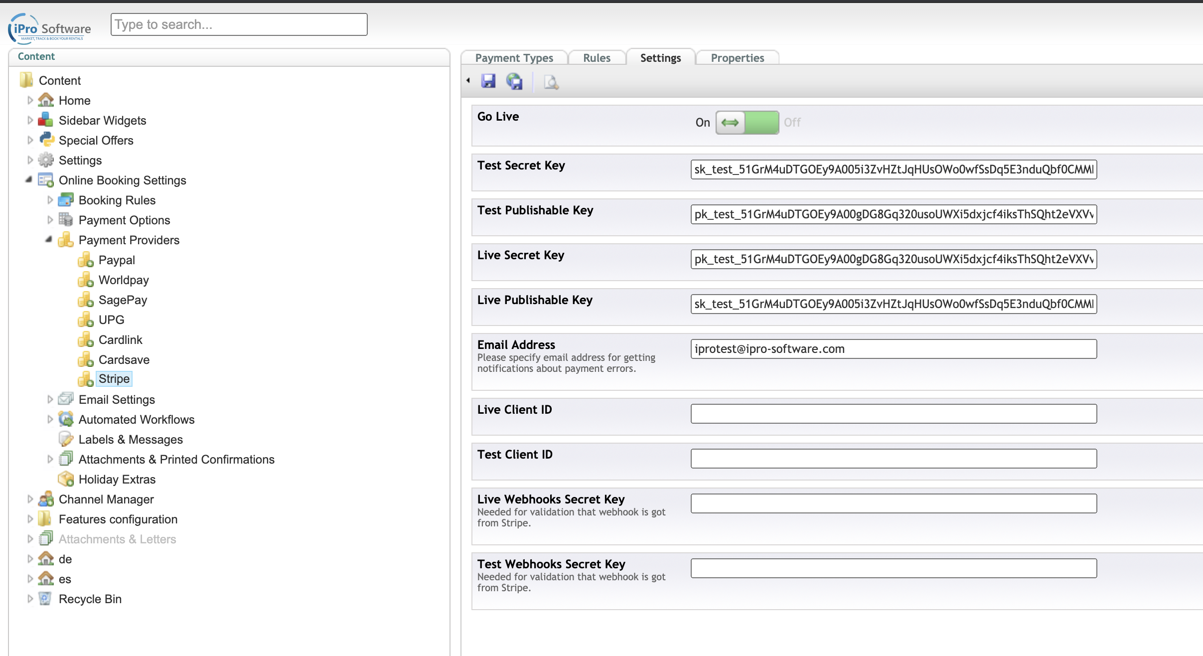
Task: Click the small left arrow beside Save icon
Action: point(468,80)
